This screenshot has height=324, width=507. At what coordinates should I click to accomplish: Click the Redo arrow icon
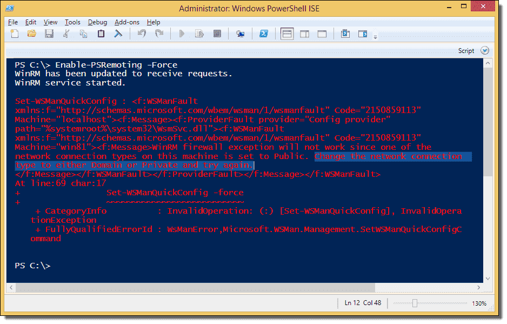click(159, 34)
